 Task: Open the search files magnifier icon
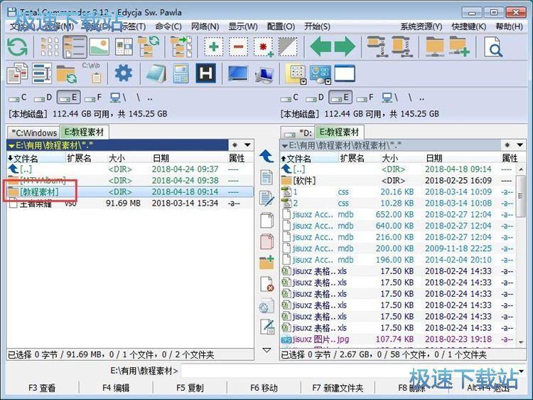click(494, 47)
